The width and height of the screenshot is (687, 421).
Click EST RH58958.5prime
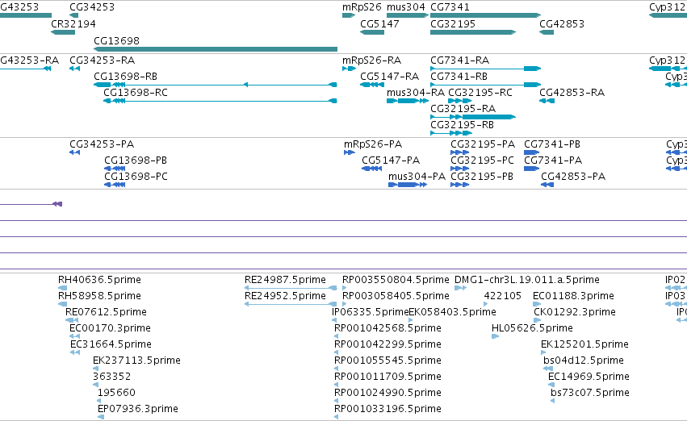(x=99, y=296)
